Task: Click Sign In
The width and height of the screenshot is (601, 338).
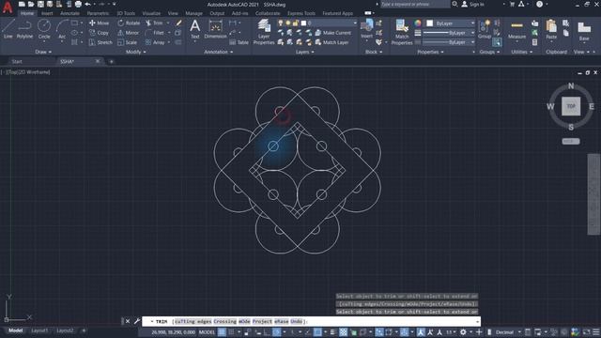Action: coord(472,4)
